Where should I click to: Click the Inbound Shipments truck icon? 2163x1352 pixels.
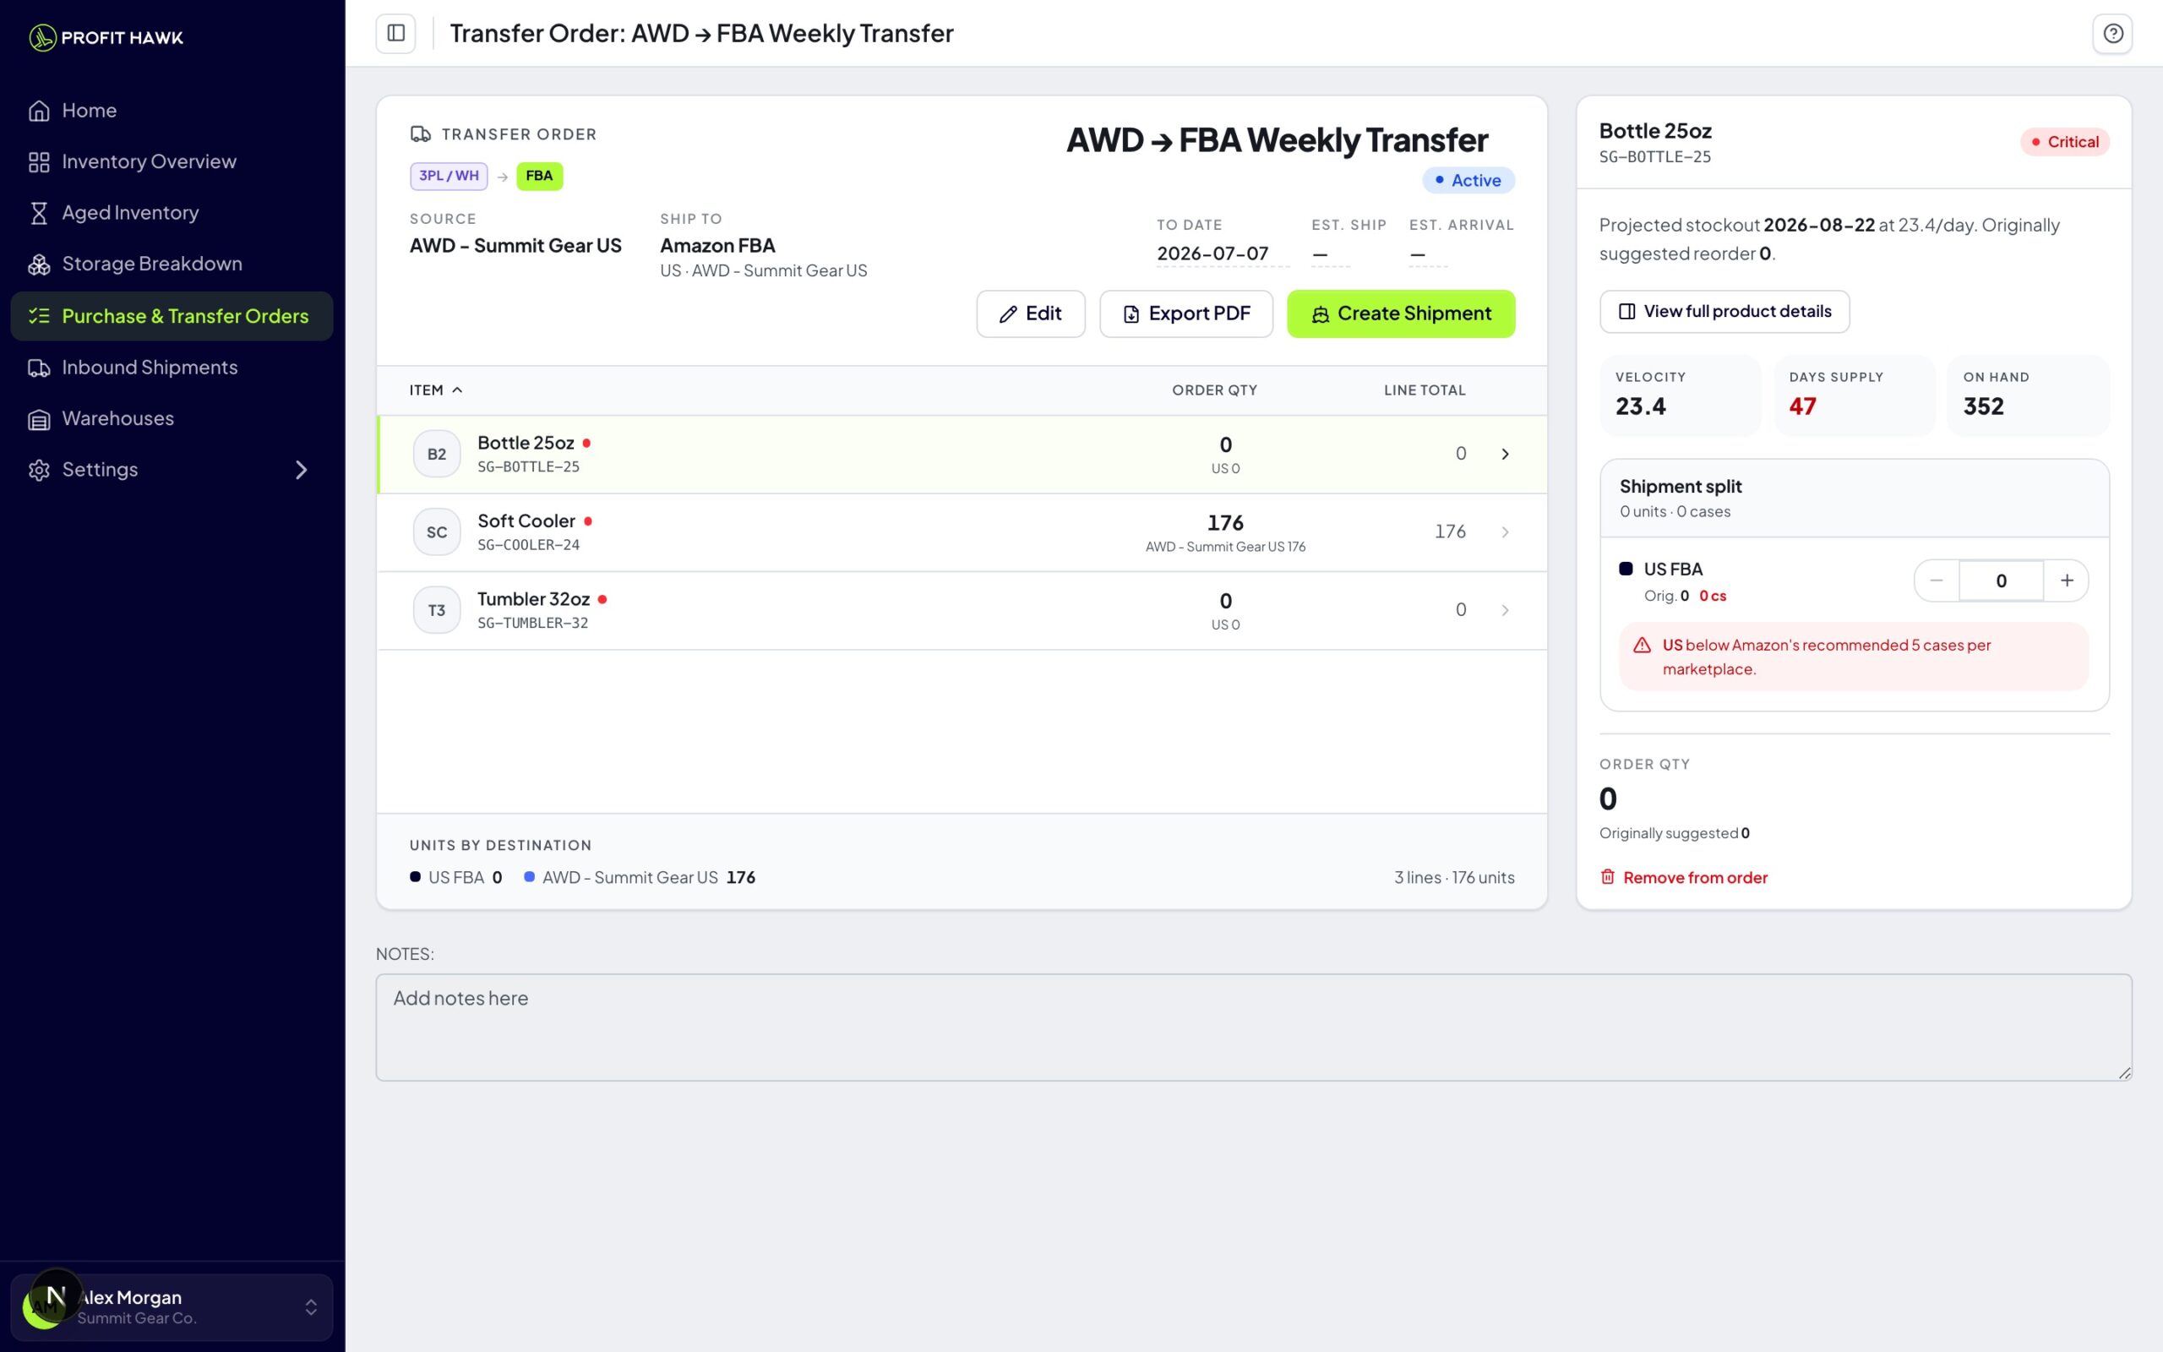[x=38, y=368]
